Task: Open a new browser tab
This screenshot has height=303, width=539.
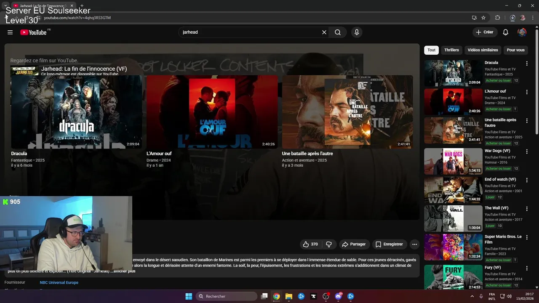Action: [x=82, y=5]
